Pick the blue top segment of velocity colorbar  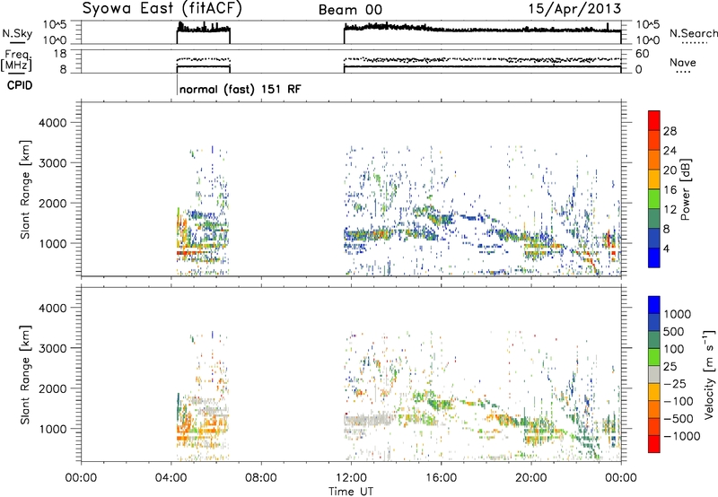tap(654, 304)
